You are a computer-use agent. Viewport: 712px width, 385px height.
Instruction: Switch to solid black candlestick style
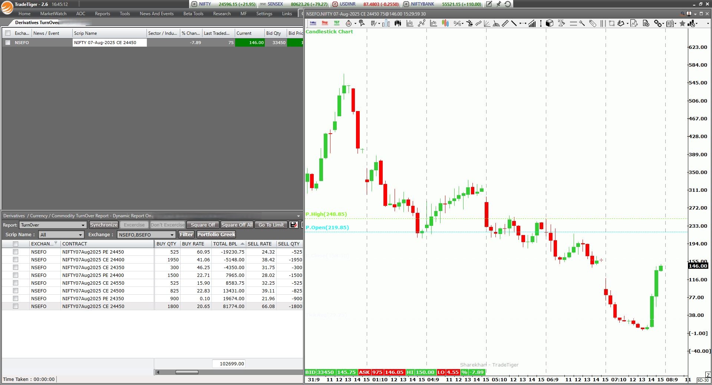click(398, 23)
